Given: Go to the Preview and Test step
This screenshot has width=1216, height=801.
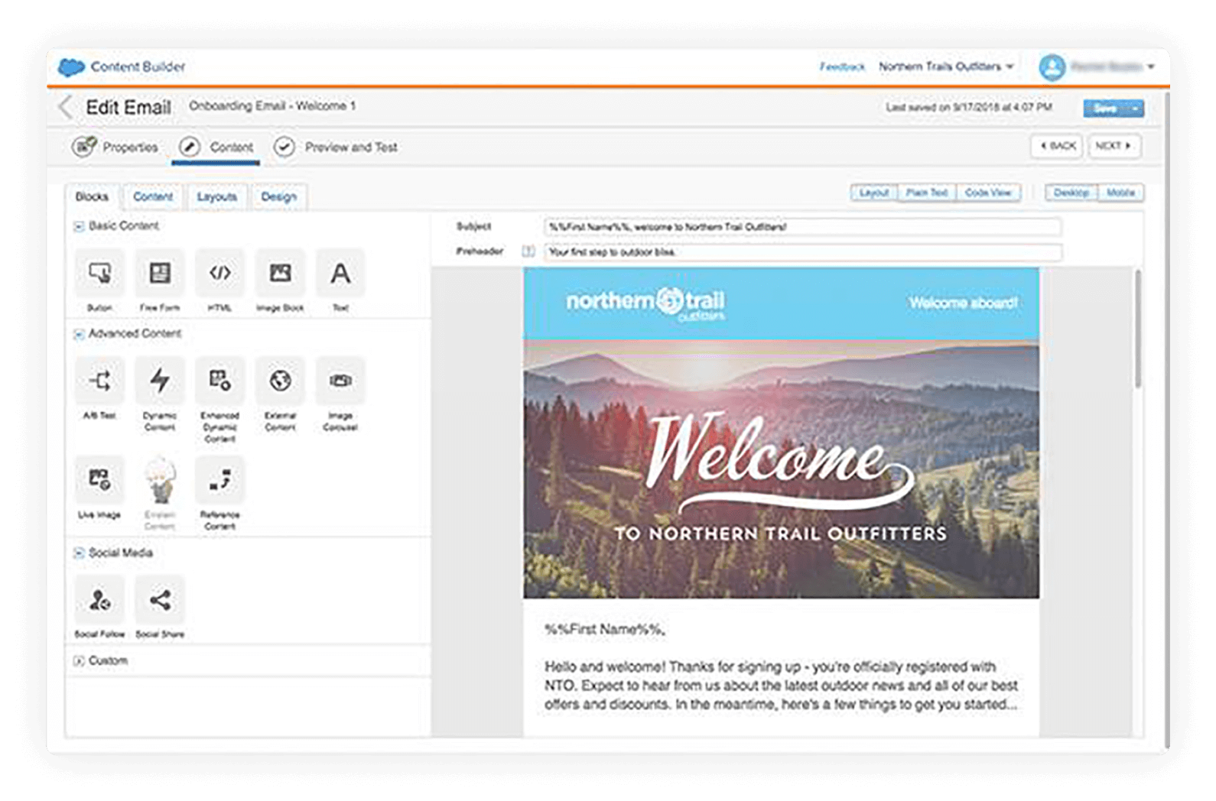Looking at the screenshot, I should pyautogui.click(x=337, y=147).
